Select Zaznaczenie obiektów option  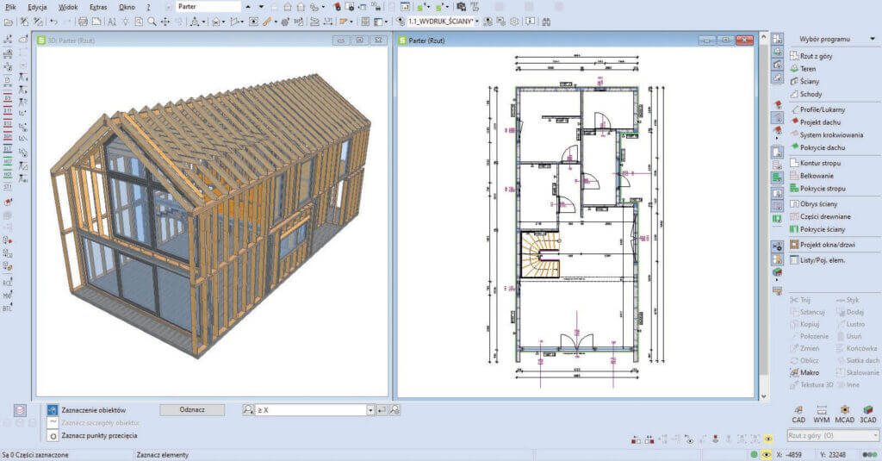pos(87,410)
